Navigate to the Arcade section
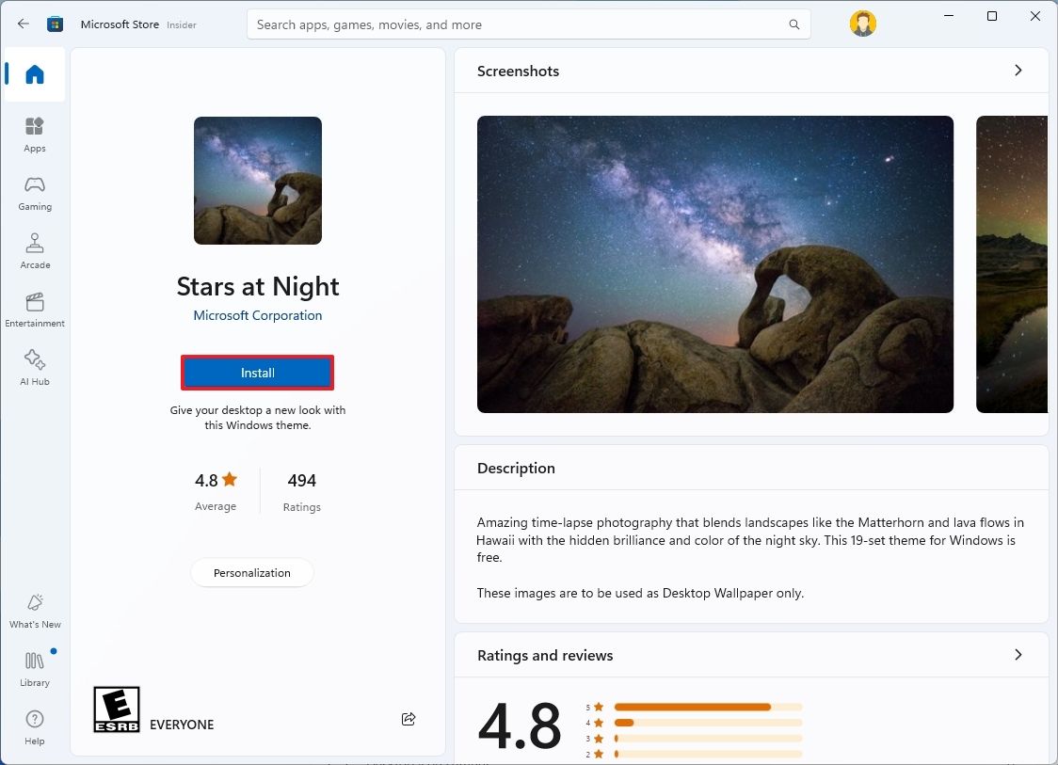The image size is (1058, 765). [34, 248]
